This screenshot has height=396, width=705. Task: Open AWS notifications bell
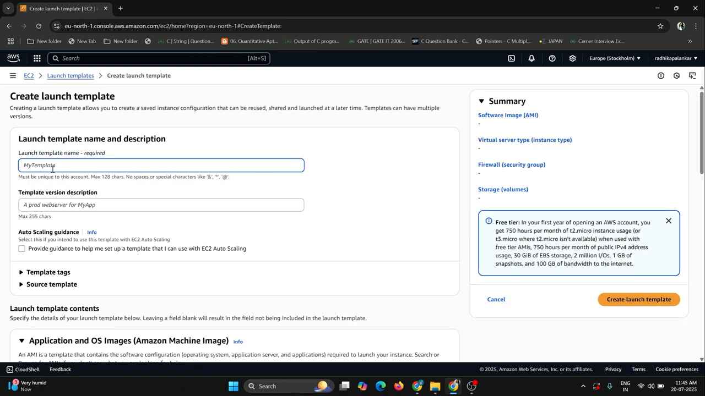pyautogui.click(x=532, y=58)
